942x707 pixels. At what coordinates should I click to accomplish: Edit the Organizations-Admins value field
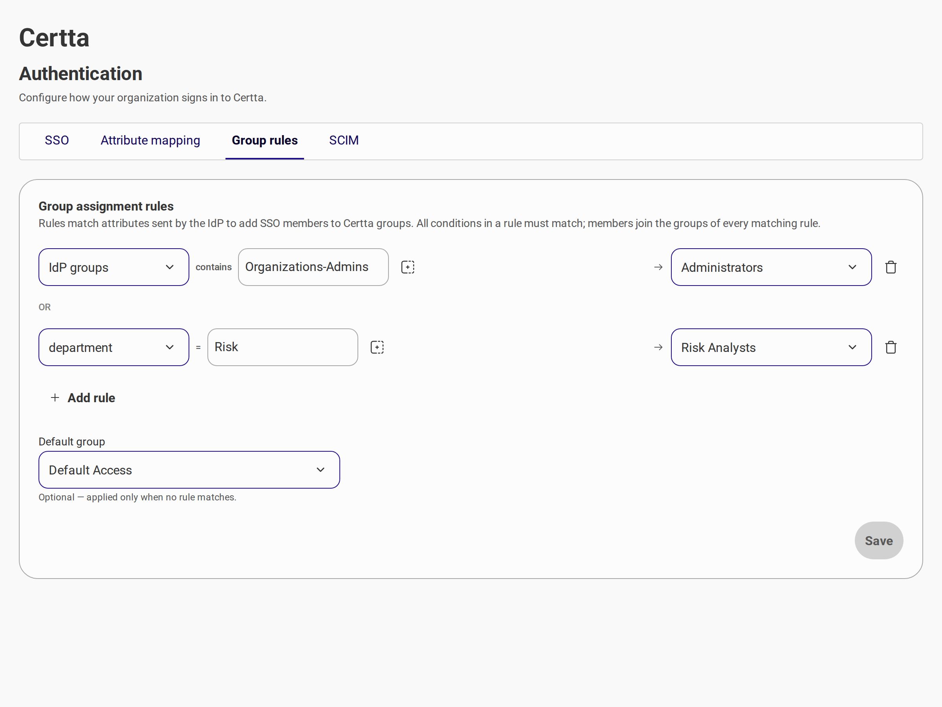pos(313,267)
